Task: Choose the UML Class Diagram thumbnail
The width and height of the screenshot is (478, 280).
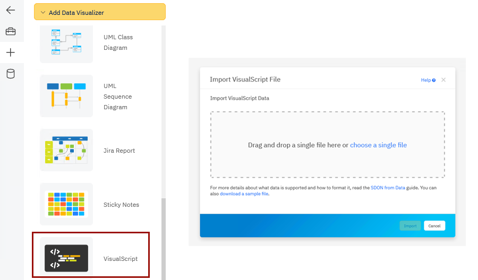Action: (x=66, y=43)
